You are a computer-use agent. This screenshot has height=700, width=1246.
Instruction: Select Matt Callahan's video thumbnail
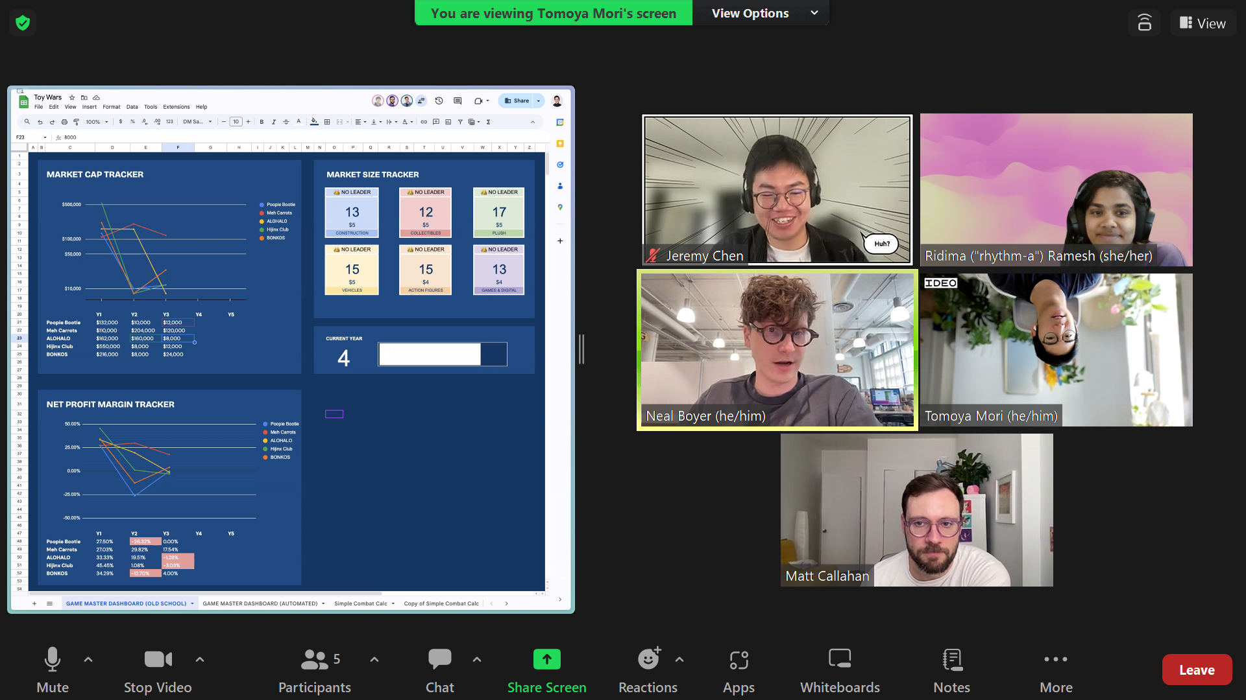(x=916, y=510)
